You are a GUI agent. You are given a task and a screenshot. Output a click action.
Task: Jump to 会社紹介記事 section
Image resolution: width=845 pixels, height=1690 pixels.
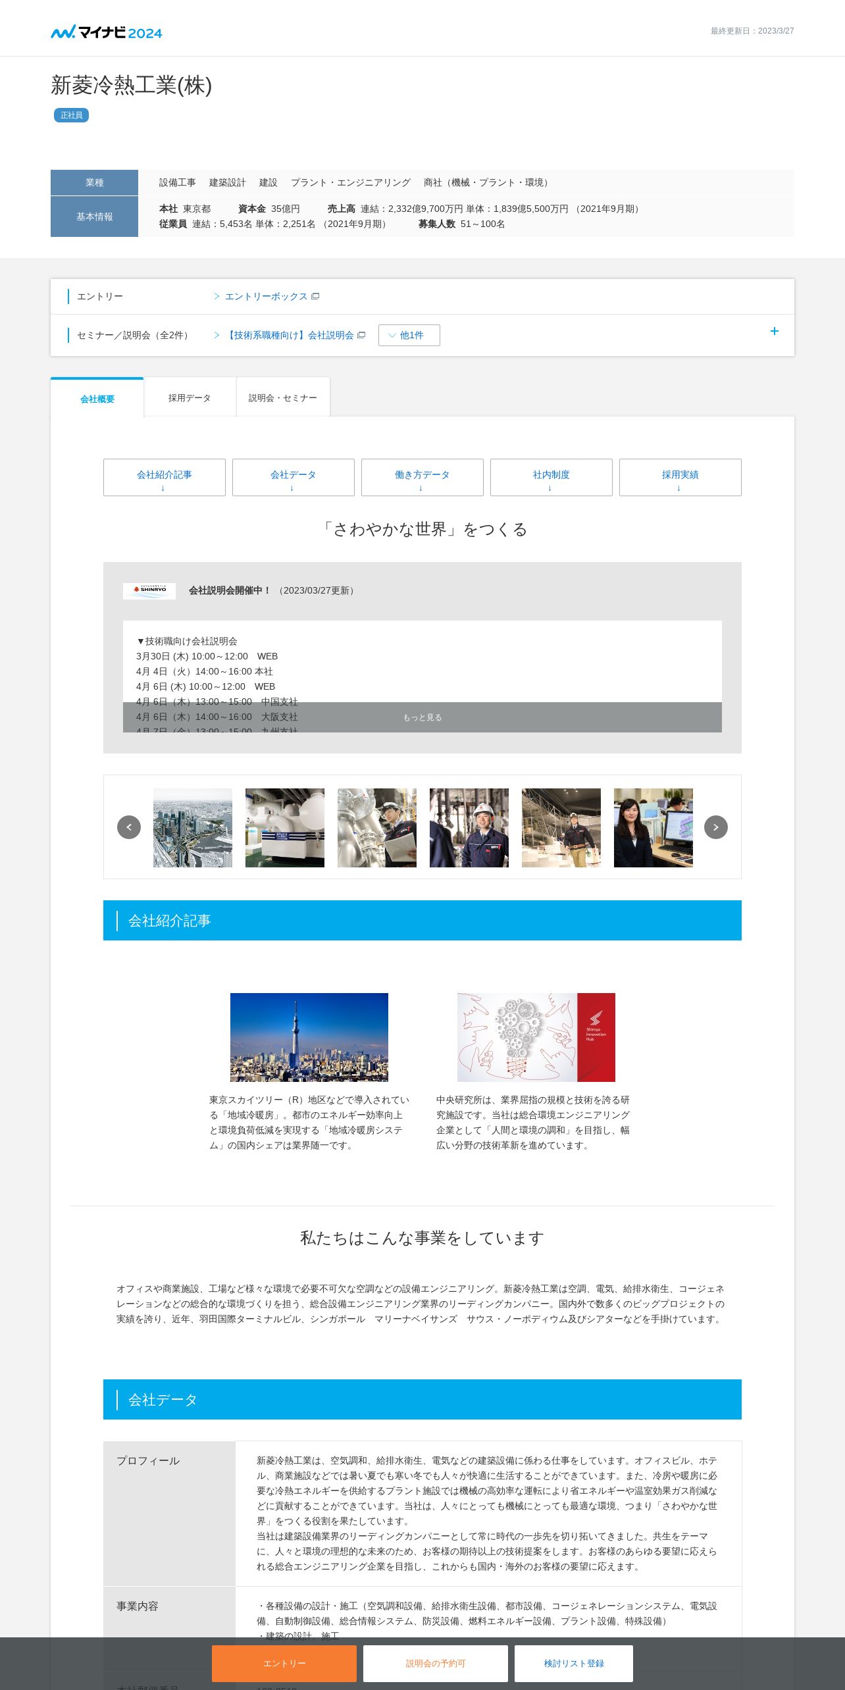165,477
